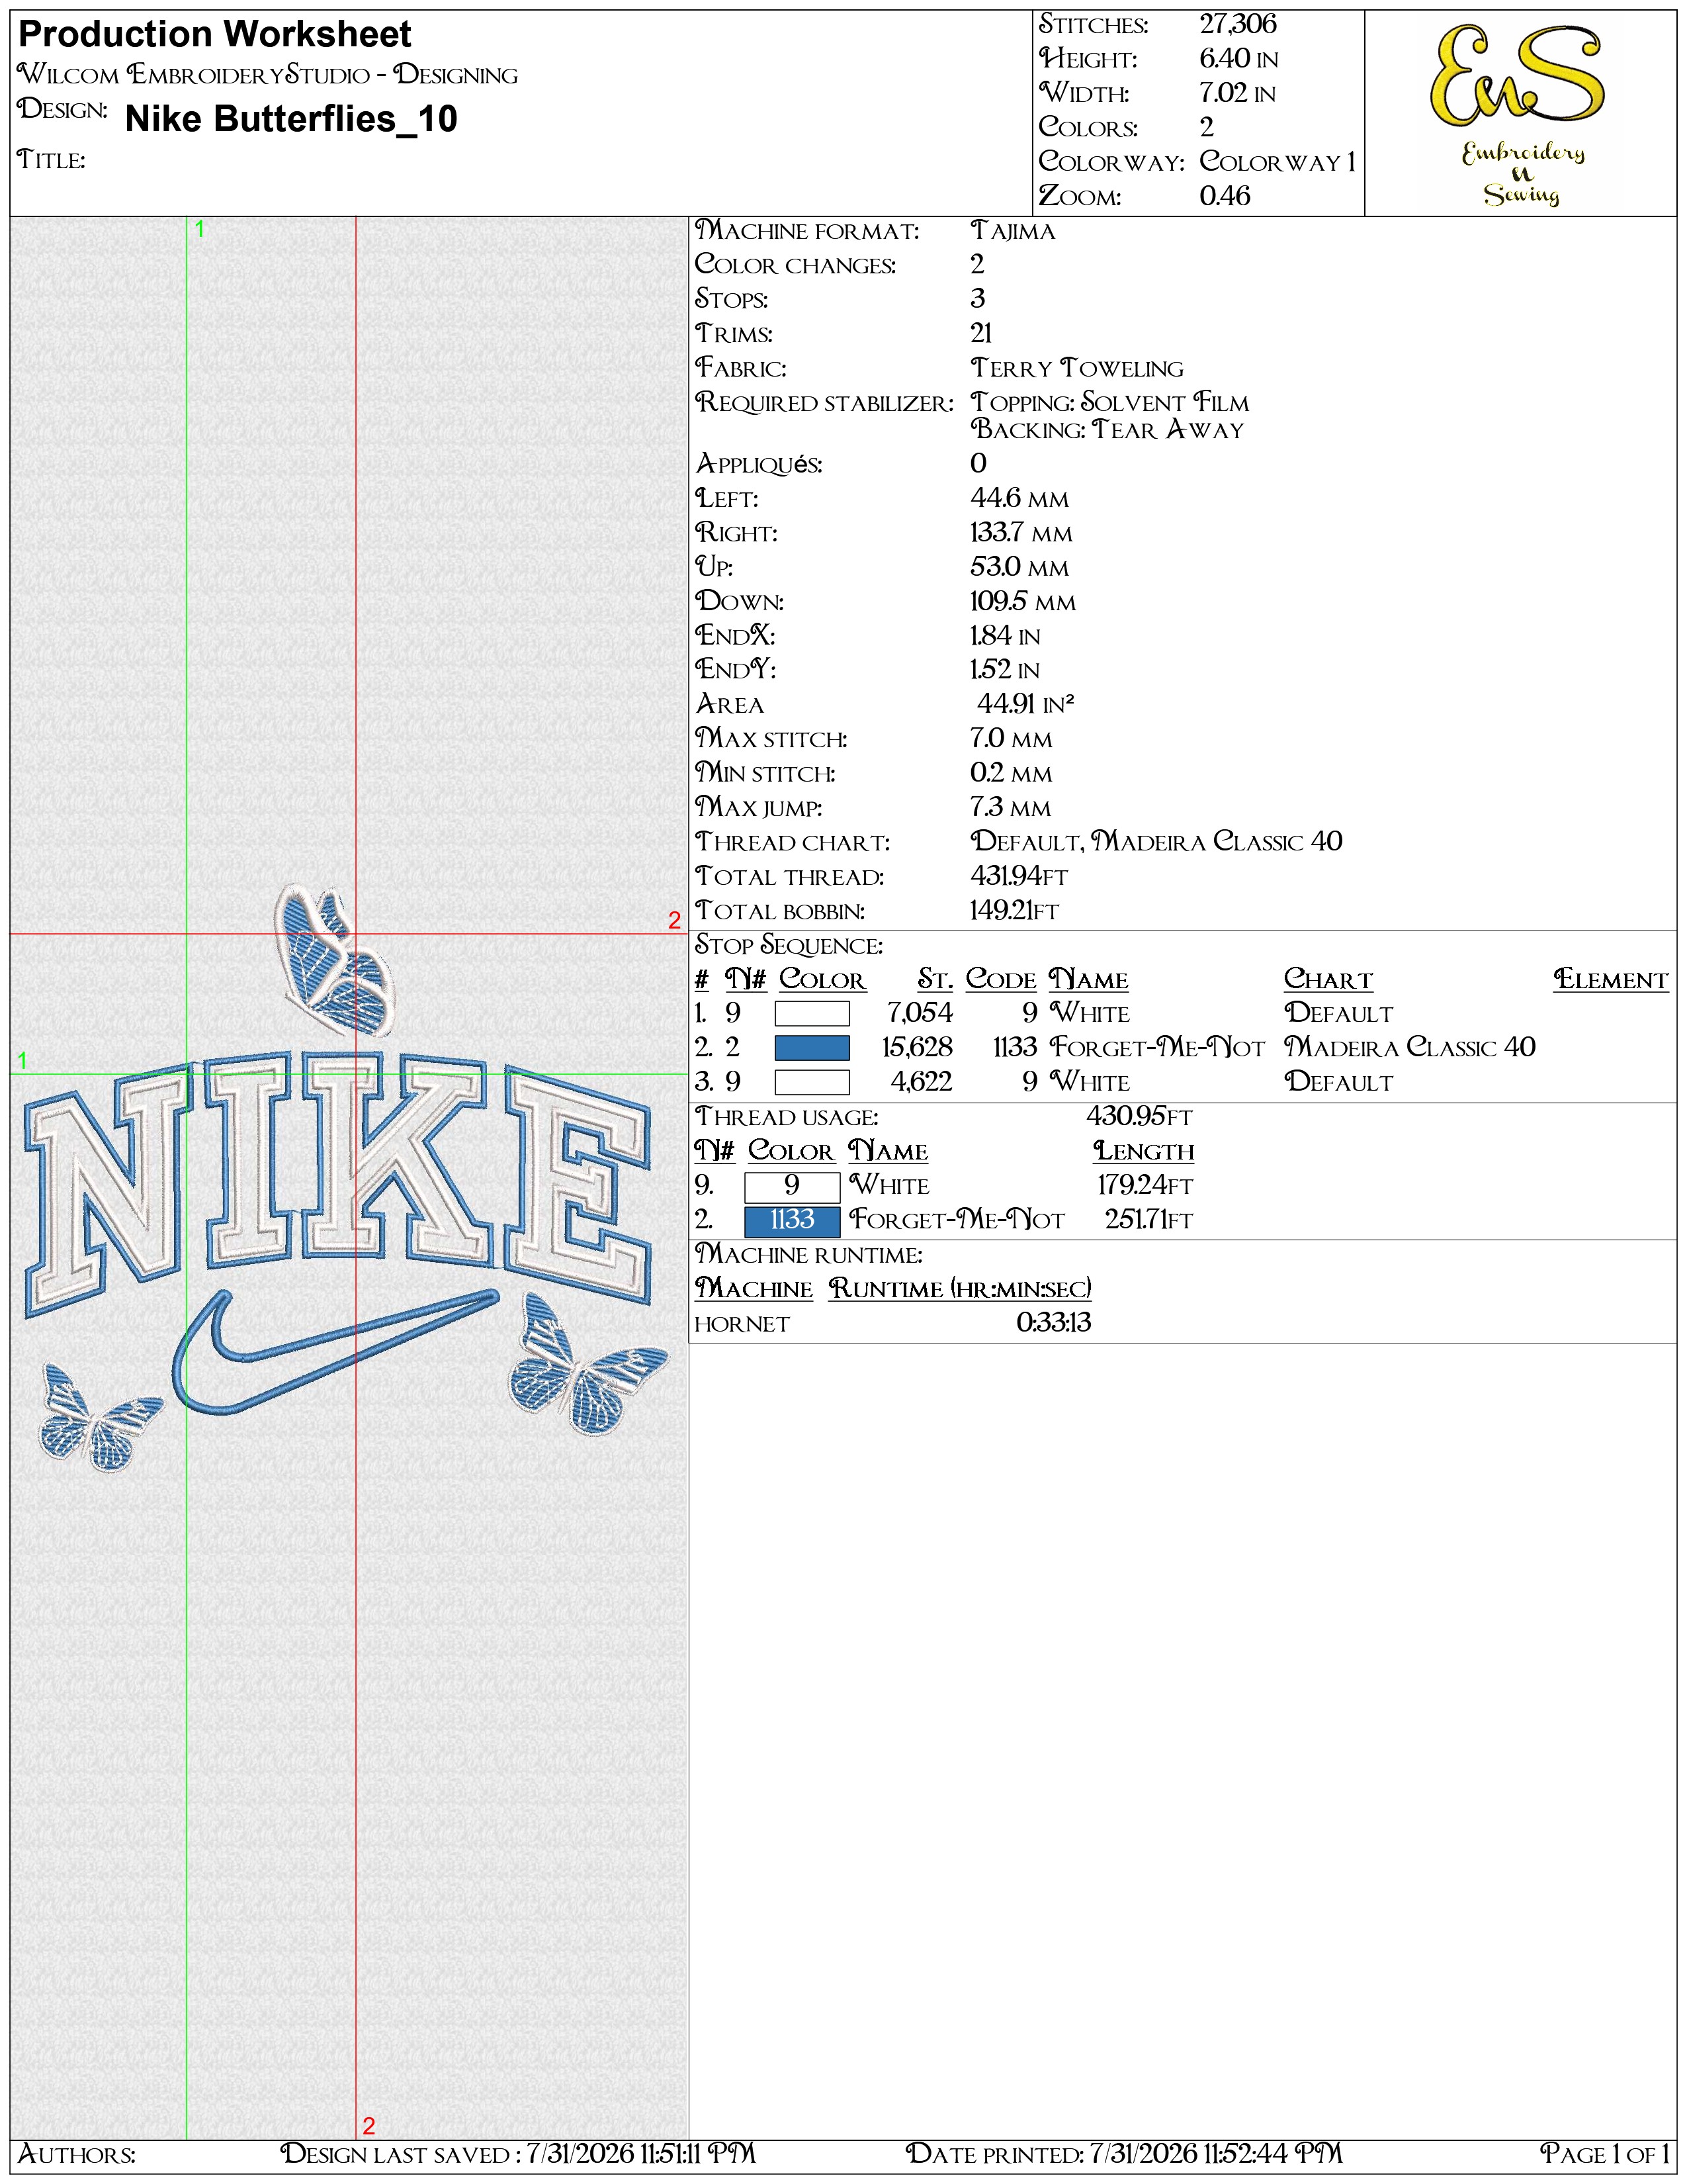Click 'Topping: Solvent Film' stabilizer text
Image resolution: width=1687 pixels, height=2184 pixels.
(1109, 402)
